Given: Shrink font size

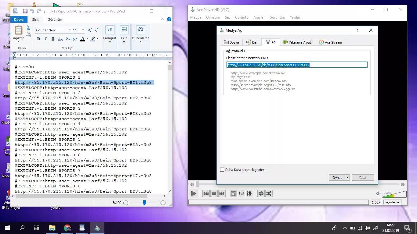Looking at the screenshot, I should [96, 30].
